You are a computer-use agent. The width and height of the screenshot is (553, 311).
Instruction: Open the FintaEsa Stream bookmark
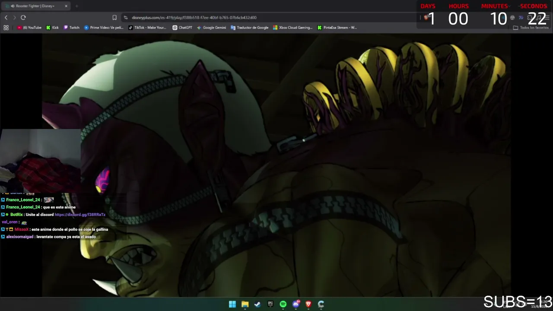click(337, 28)
